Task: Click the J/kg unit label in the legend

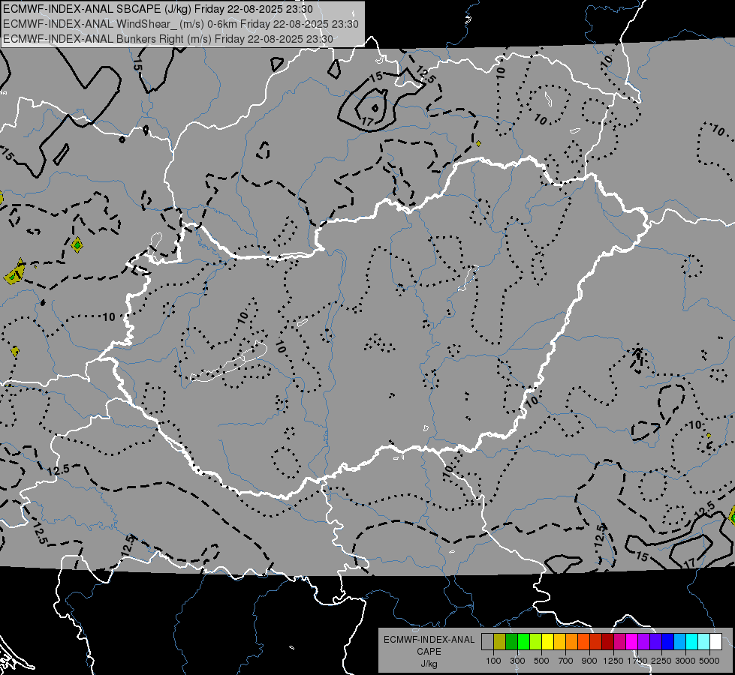Action: tap(429, 664)
